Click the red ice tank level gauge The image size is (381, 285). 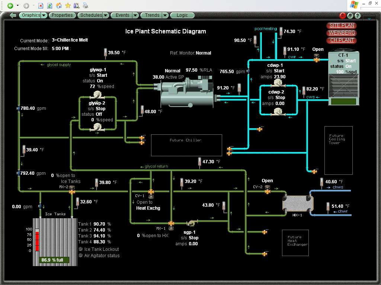click(37, 240)
